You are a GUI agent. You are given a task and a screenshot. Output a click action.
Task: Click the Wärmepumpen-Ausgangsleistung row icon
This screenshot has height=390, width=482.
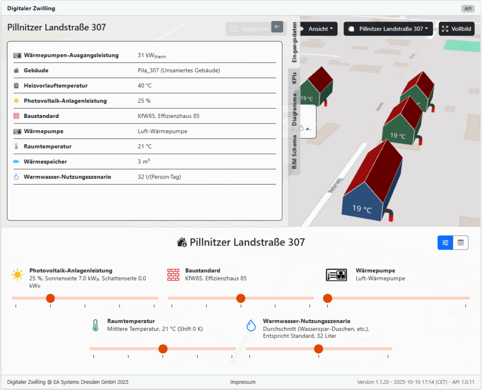(x=17, y=55)
